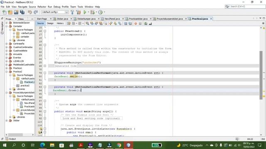Collapse the code fold at line 16

[45, 31]
